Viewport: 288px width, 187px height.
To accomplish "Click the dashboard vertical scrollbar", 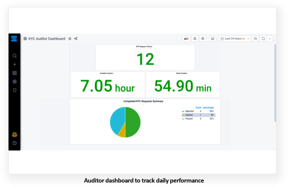I will click(275, 83).
